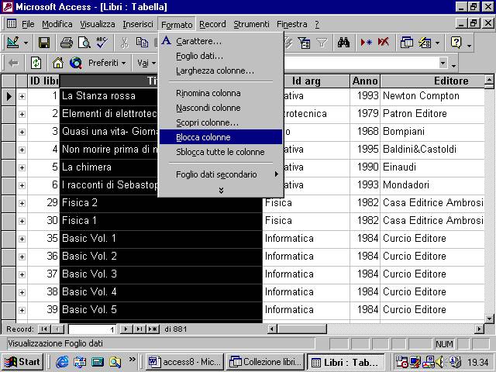This screenshot has width=496, height=372.
Task: Expand subdatasheet for Basic Vol. 5
Action: point(22,310)
